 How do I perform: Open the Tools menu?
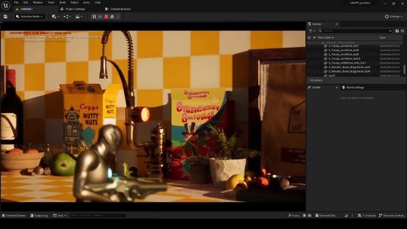tap(51, 3)
